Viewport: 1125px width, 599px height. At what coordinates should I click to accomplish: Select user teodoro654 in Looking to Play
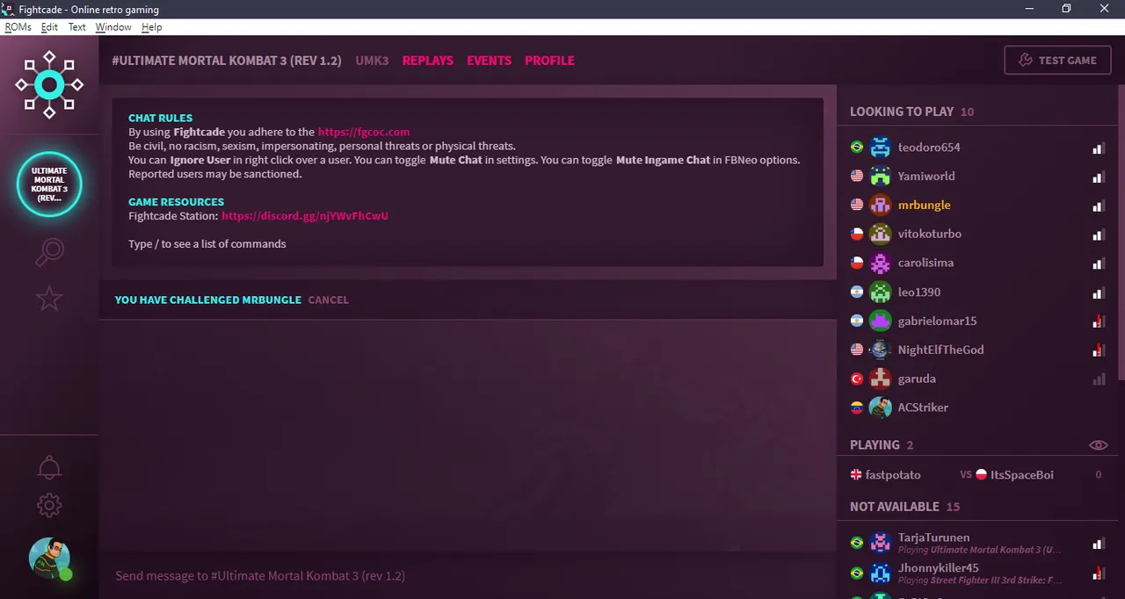pyautogui.click(x=929, y=148)
